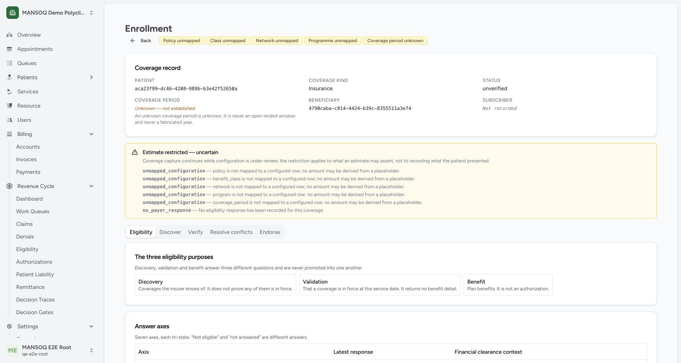Go to the Resolve conflicts tab
The height and width of the screenshot is (363, 681).
pyautogui.click(x=231, y=232)
